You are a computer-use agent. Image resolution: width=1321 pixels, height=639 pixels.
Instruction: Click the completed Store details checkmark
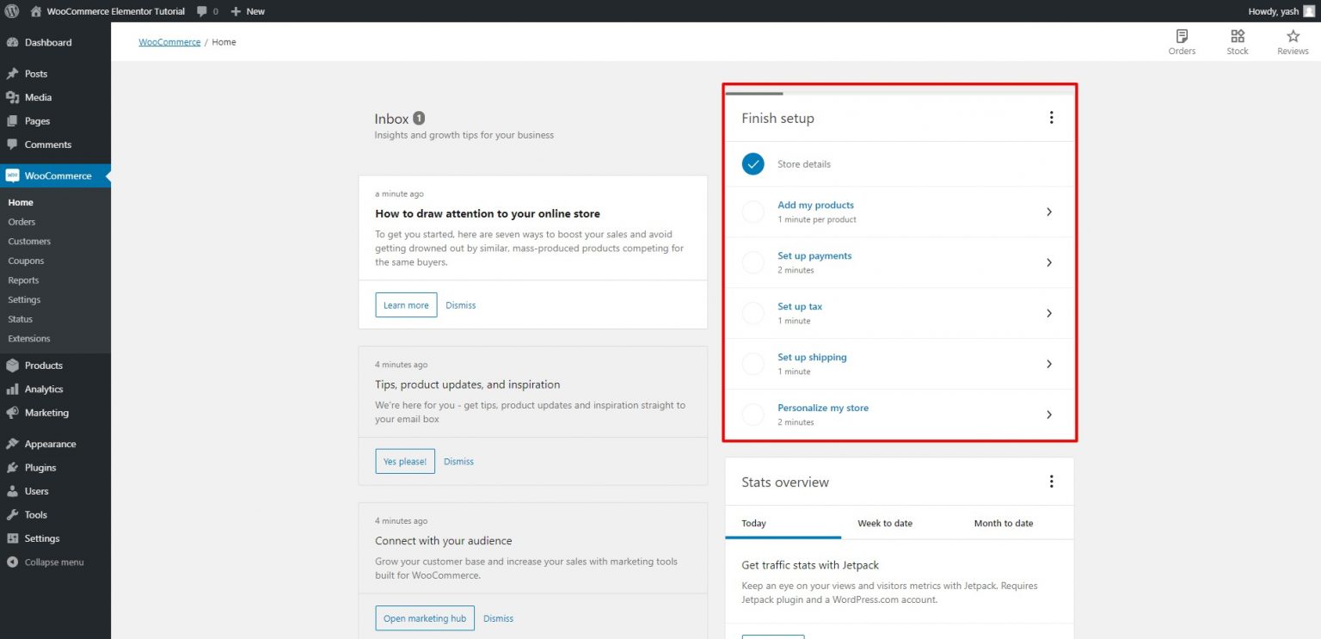coord(753,163)
